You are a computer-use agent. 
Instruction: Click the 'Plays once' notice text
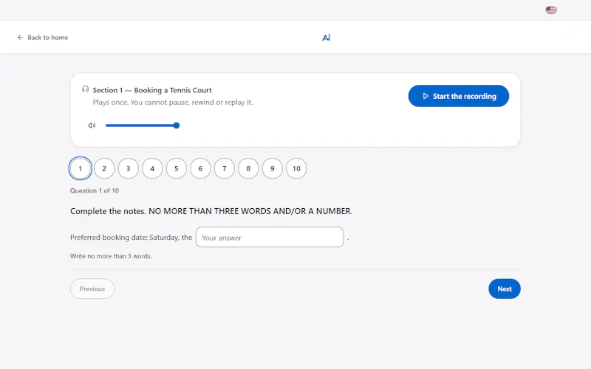173,102
